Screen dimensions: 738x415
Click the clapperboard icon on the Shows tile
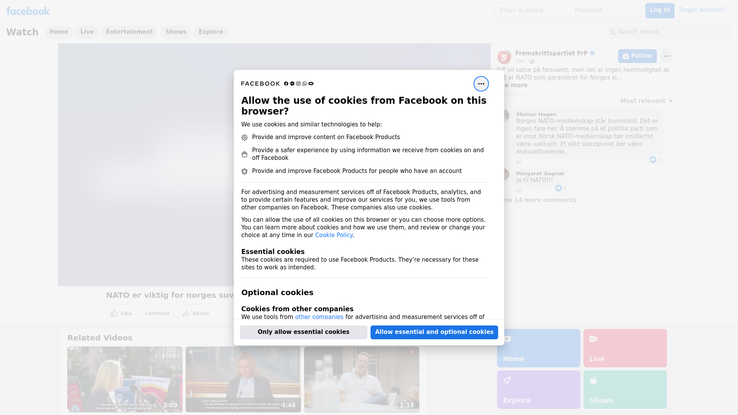pyautogui.click(x=593, y=380)
